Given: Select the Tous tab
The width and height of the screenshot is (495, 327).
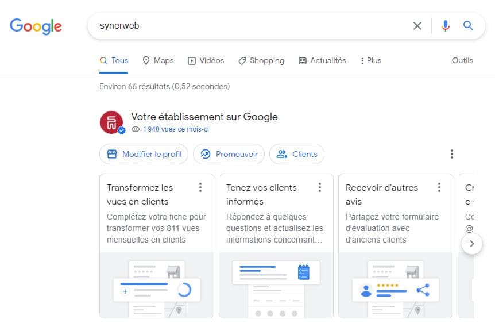Looking at the screenshot, I should [114, 61].
